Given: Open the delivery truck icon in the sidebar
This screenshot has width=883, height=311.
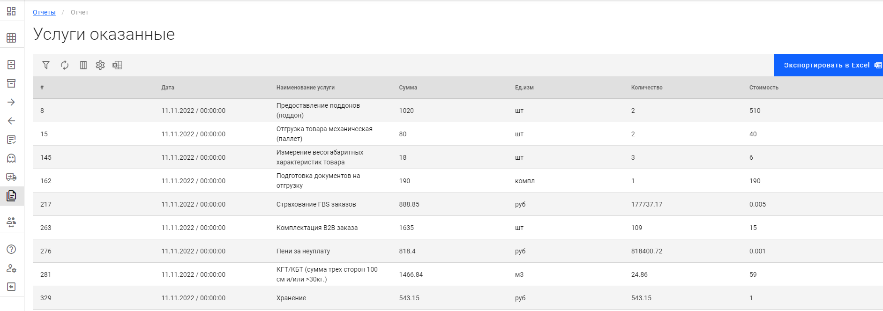Looking at the screenshot, I should click(11, 177).
